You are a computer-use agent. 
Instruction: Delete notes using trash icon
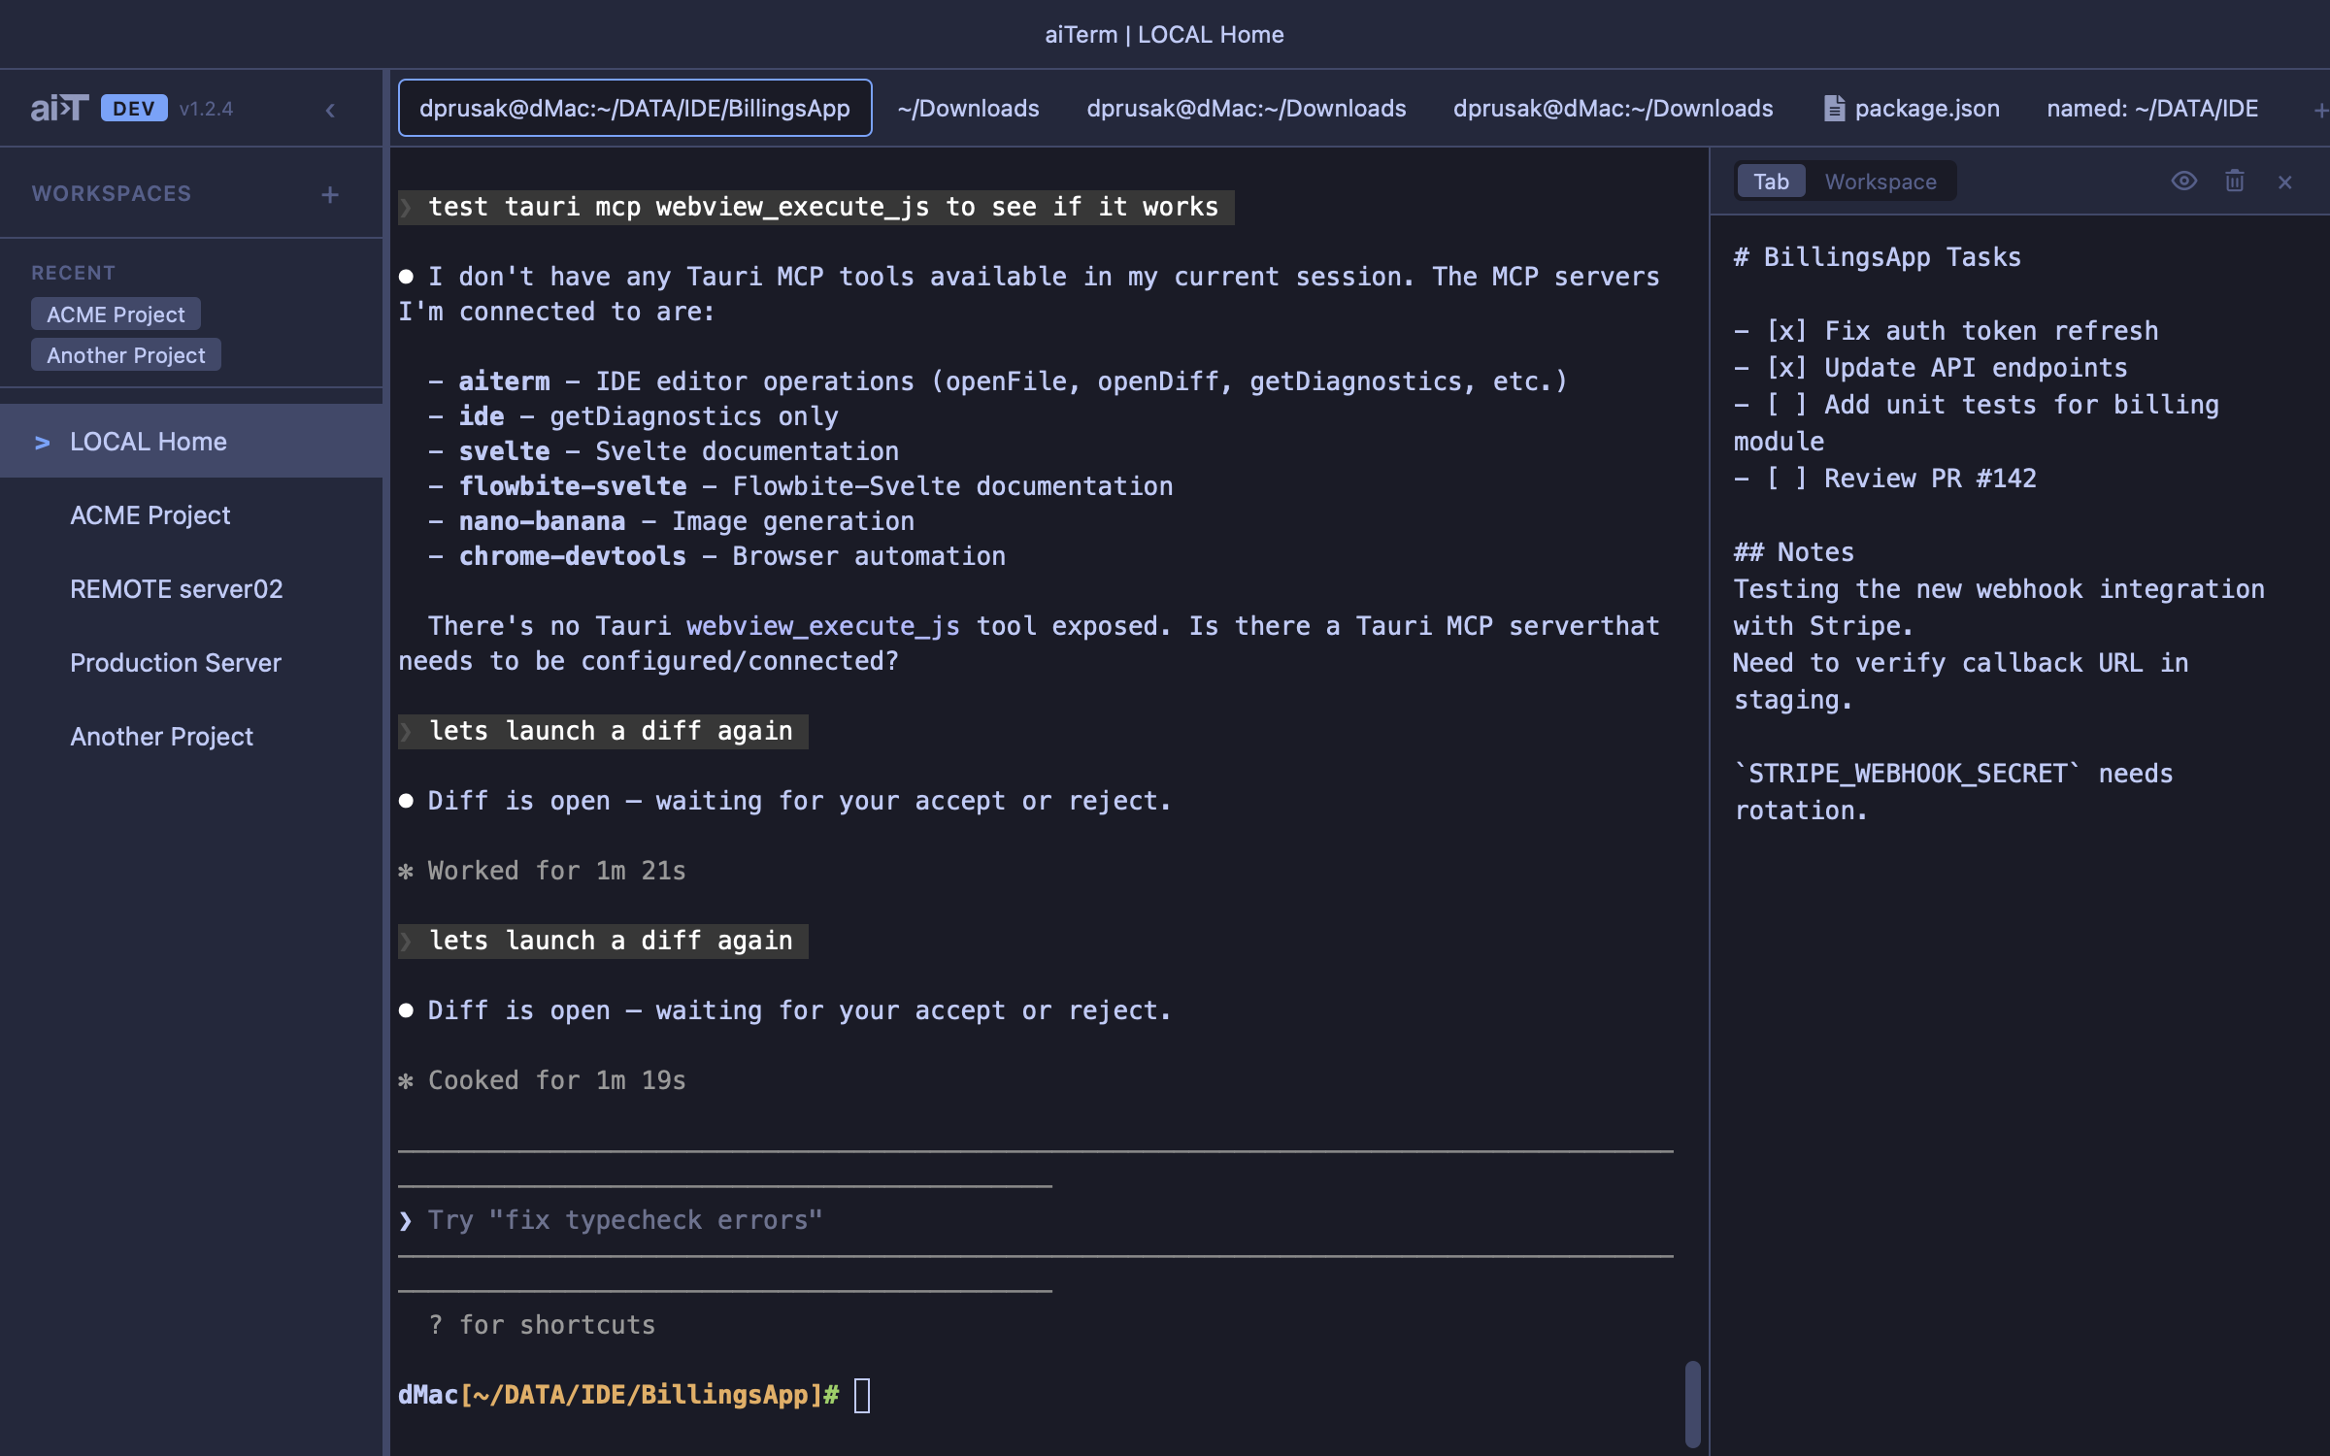(2234, 182)
